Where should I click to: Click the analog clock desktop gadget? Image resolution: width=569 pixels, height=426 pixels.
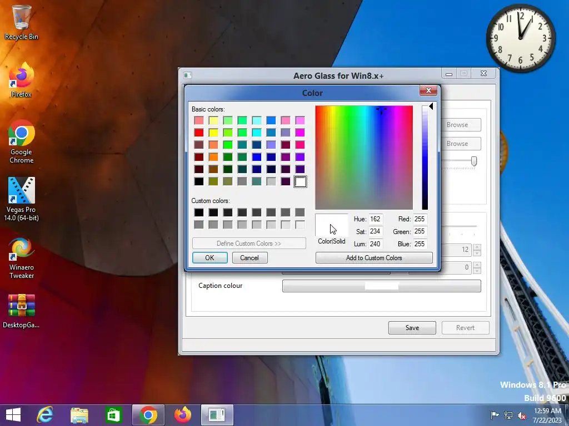coord(521,38)
